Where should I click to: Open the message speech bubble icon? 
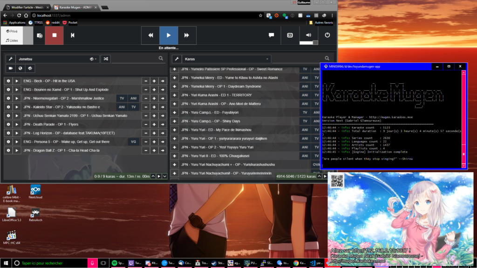[272, 35]
